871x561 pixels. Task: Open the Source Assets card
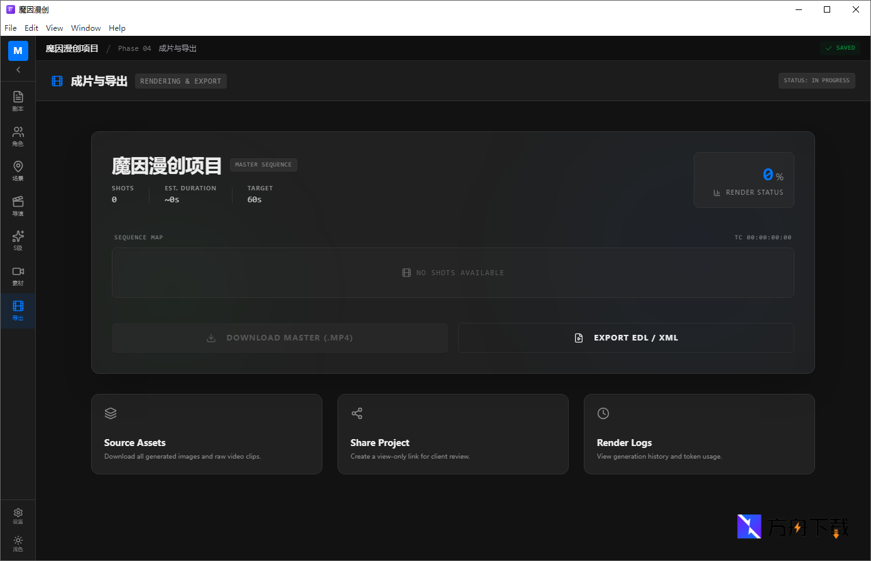[206, 434]
